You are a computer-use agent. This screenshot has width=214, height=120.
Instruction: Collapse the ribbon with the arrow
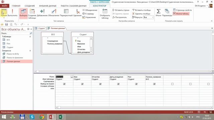212,21
